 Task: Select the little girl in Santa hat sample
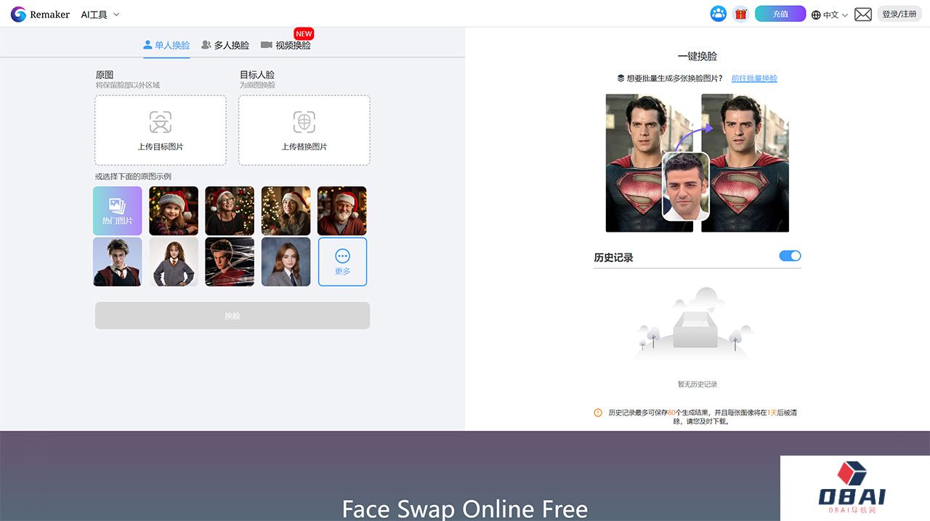pyautogui.click(x=174, y=211)
